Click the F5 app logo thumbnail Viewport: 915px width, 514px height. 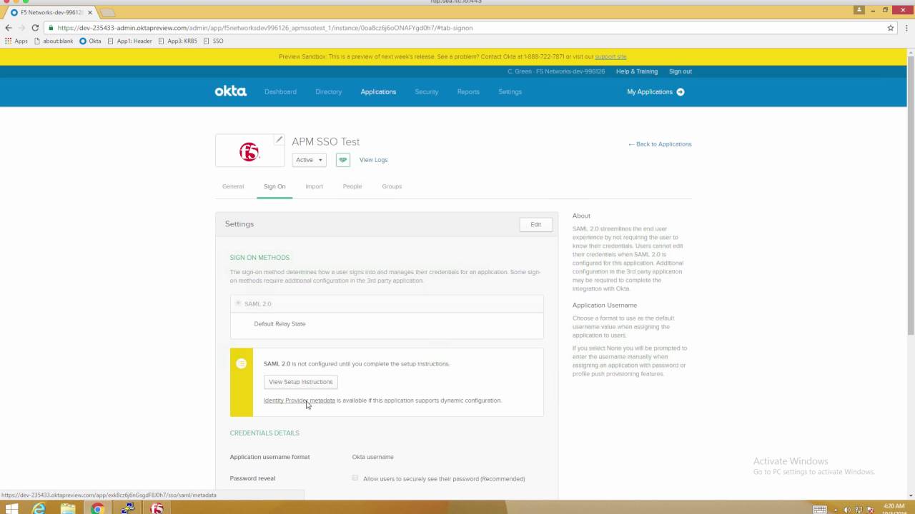click(249, 151)
